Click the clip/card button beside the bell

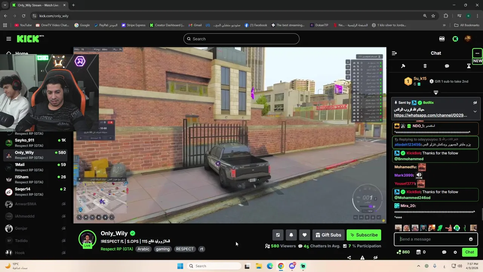[278, 235]
